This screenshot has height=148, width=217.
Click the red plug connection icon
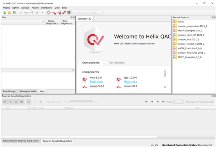[x=64, y=12]
